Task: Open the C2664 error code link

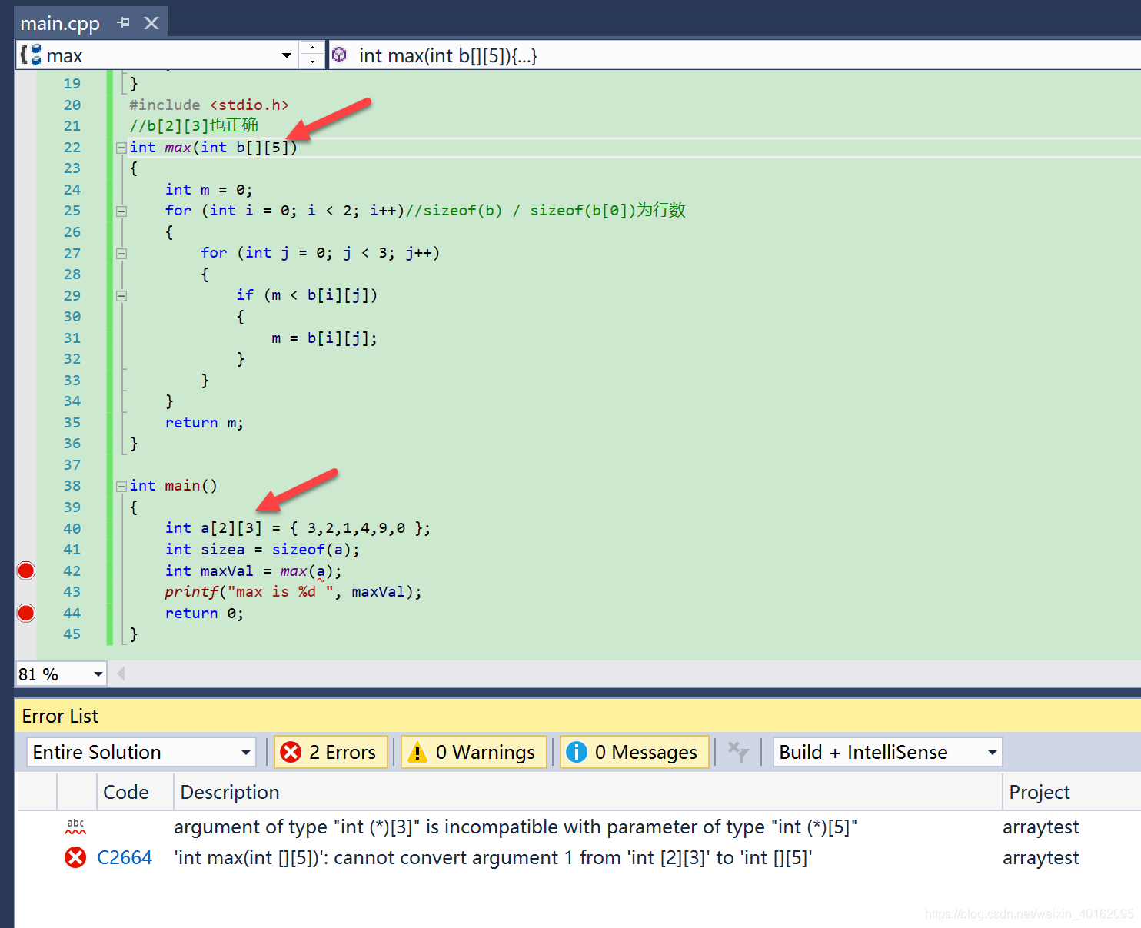Action: 125,858
